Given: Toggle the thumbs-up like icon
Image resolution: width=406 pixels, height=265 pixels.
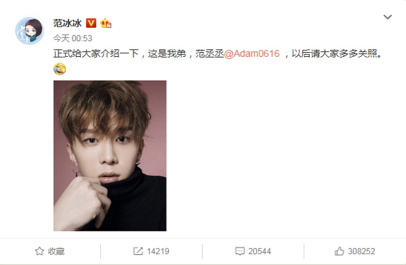Looking at the screenshot, I should pos(339,251).
